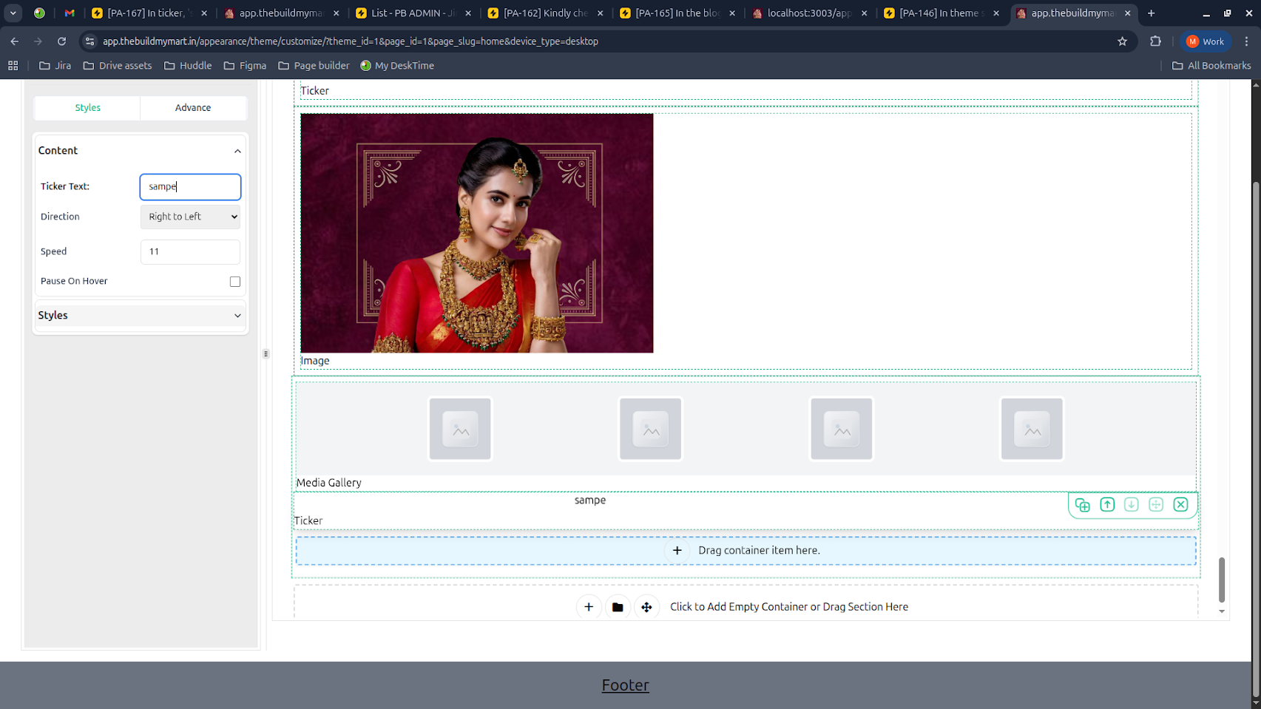Collapse the Content section
1261x709 pixels.
(237, 151)
